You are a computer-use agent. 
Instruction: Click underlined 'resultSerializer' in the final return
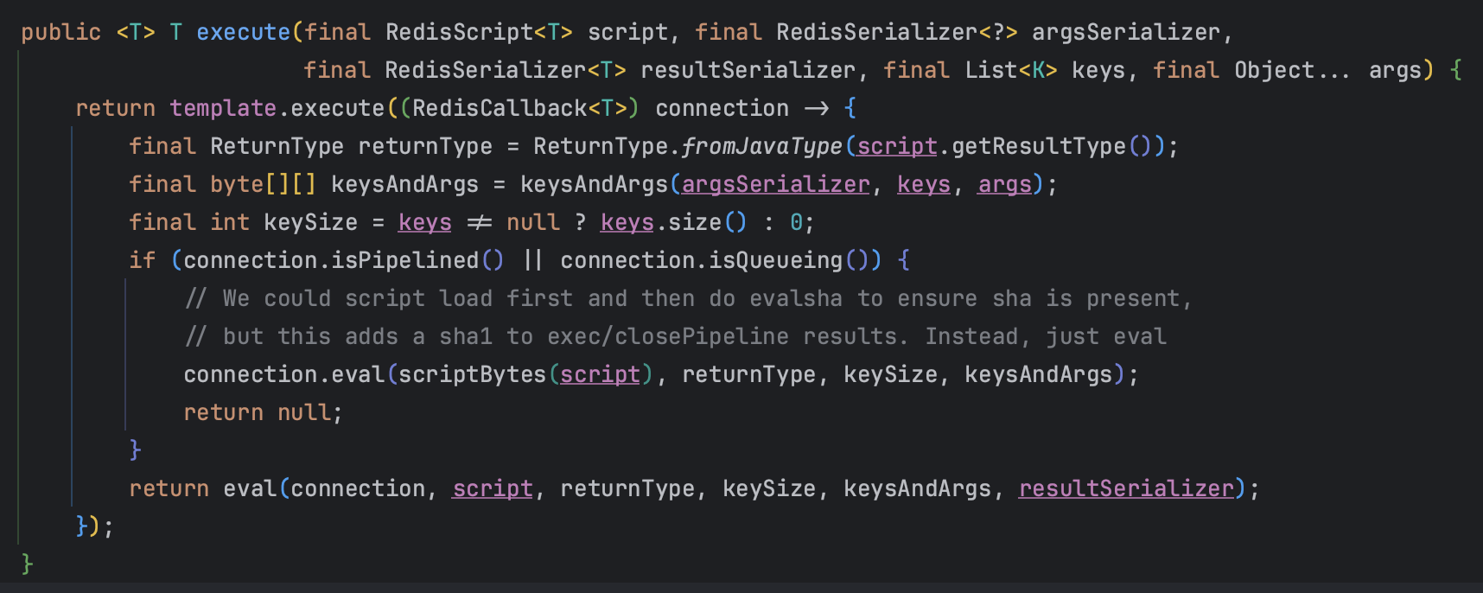[1126, 488]
